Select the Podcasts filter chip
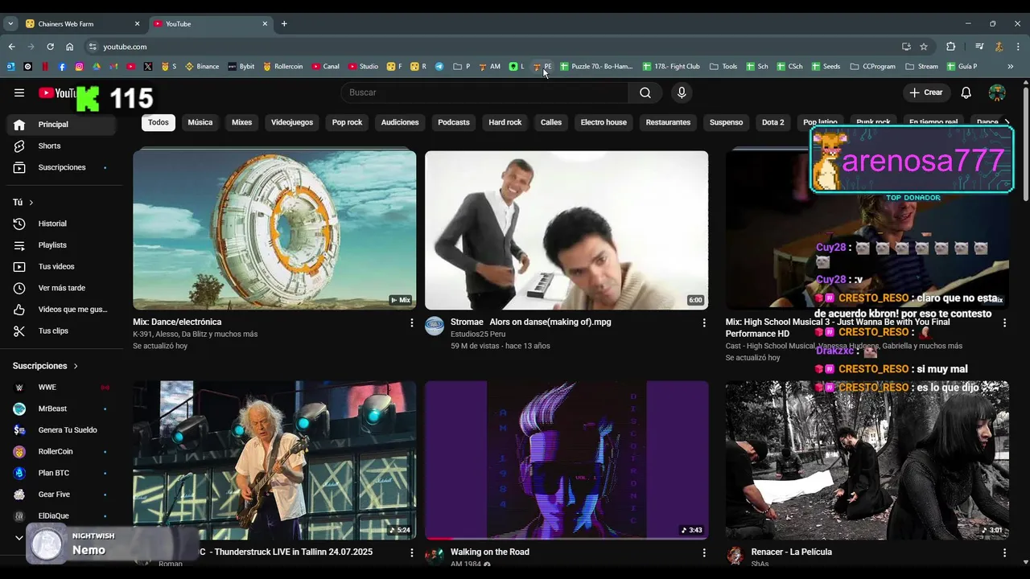The image size is (1030, 579). click(x=454, y=122)
